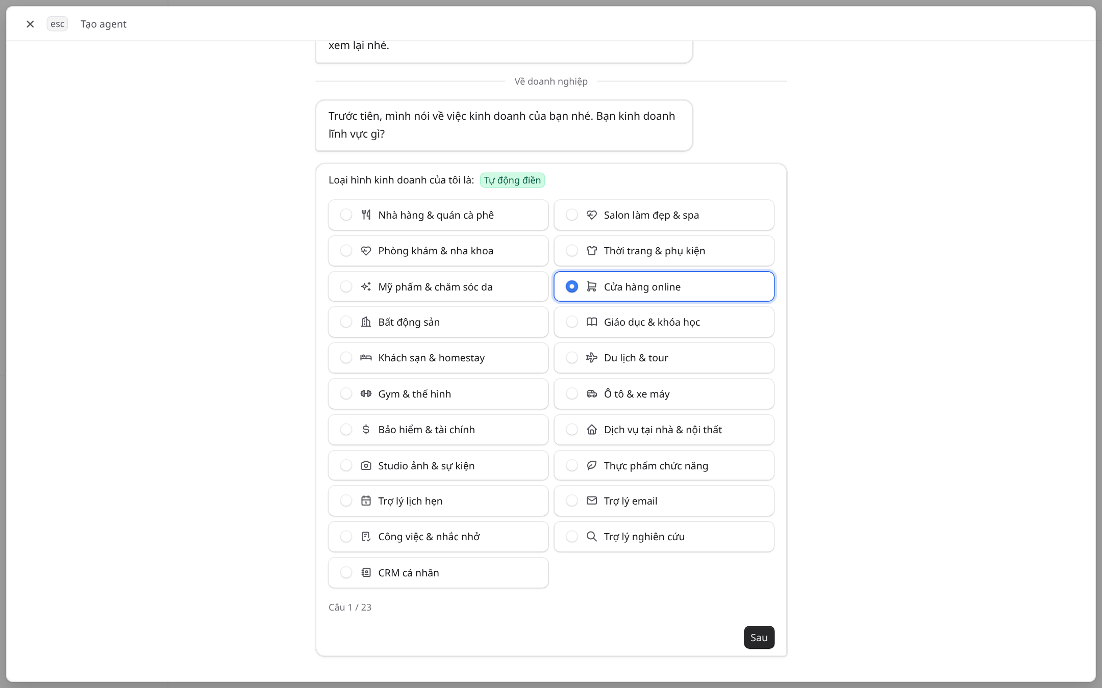Click the Tạo agent title text
Screen dimensions: 1102x688
click(104, 24)
